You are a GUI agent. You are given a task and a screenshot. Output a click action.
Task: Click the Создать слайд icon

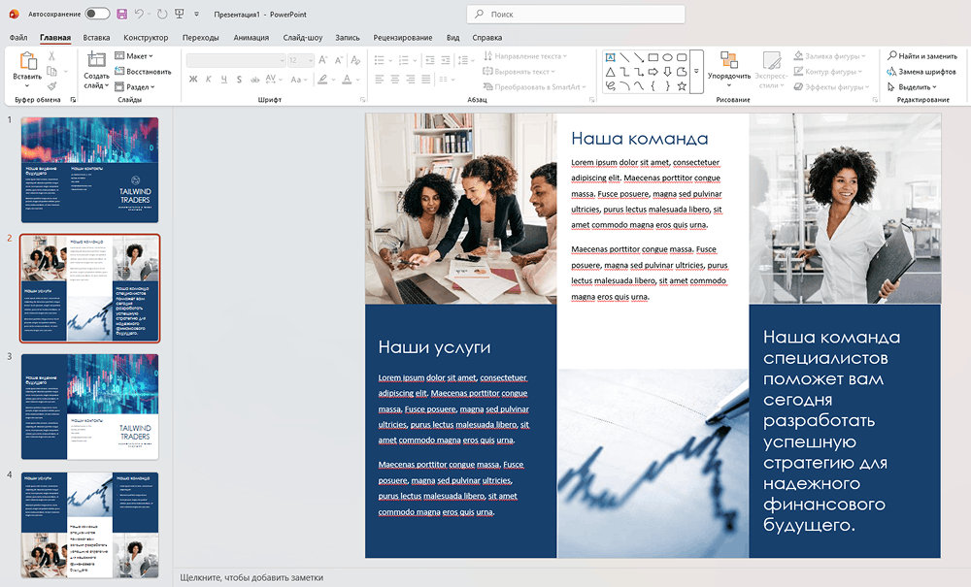(x=96, y=60)
